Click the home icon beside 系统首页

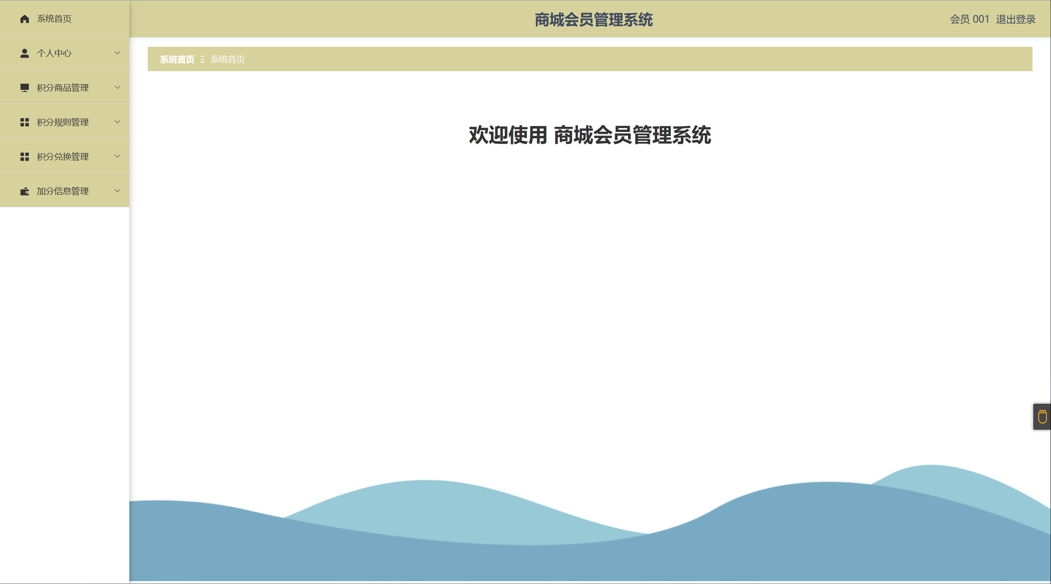tap(25, 19)
